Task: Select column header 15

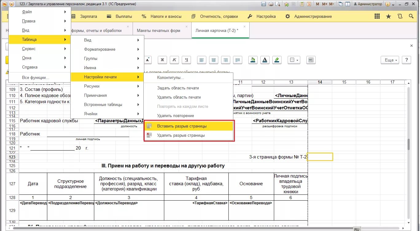Action: [344, 82]
